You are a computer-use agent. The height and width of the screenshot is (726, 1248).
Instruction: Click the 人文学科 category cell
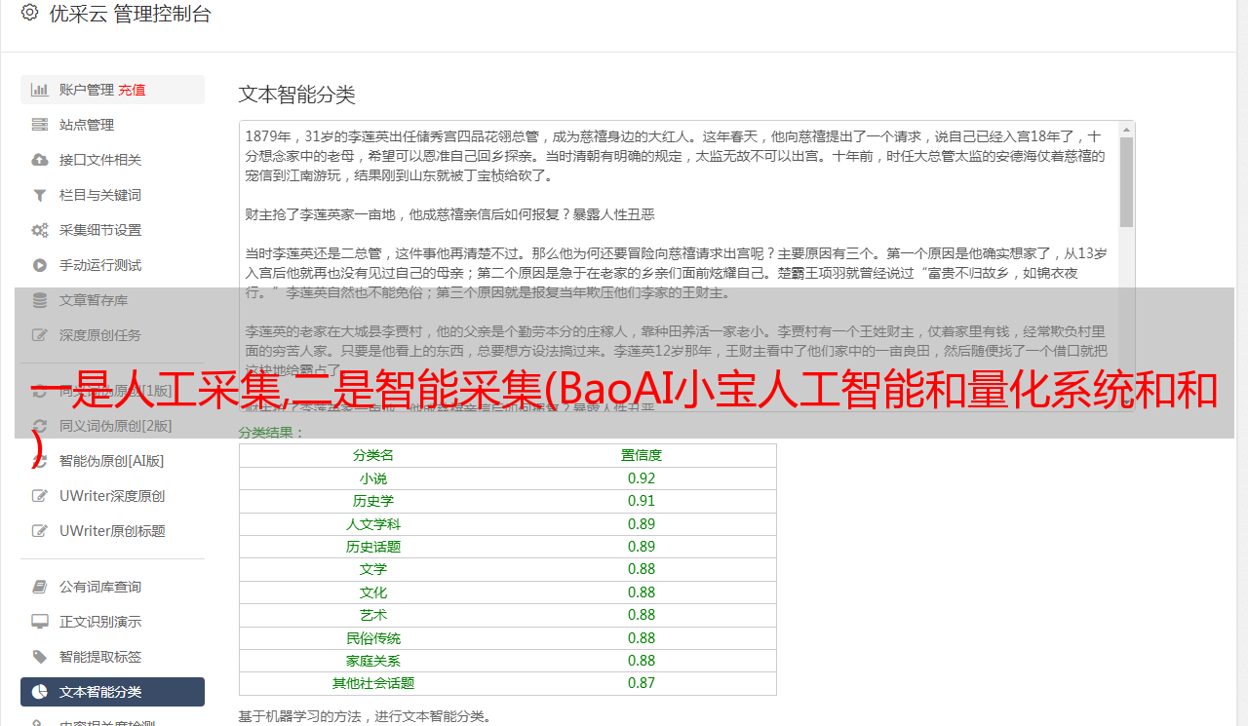(373, 524)
